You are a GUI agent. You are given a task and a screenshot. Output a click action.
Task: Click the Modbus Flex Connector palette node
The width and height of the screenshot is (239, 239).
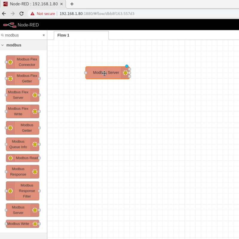pyautogui.click(x=23, y=62)
